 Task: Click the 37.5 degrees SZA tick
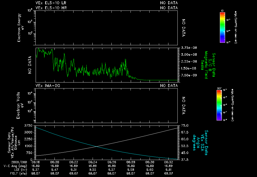tap(185, 160)
